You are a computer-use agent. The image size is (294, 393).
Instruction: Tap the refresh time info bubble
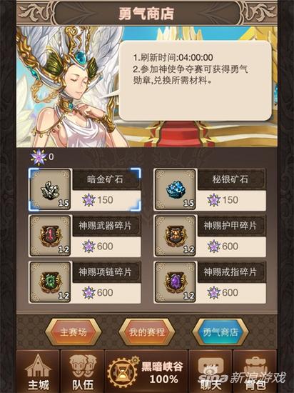(195, 81)
